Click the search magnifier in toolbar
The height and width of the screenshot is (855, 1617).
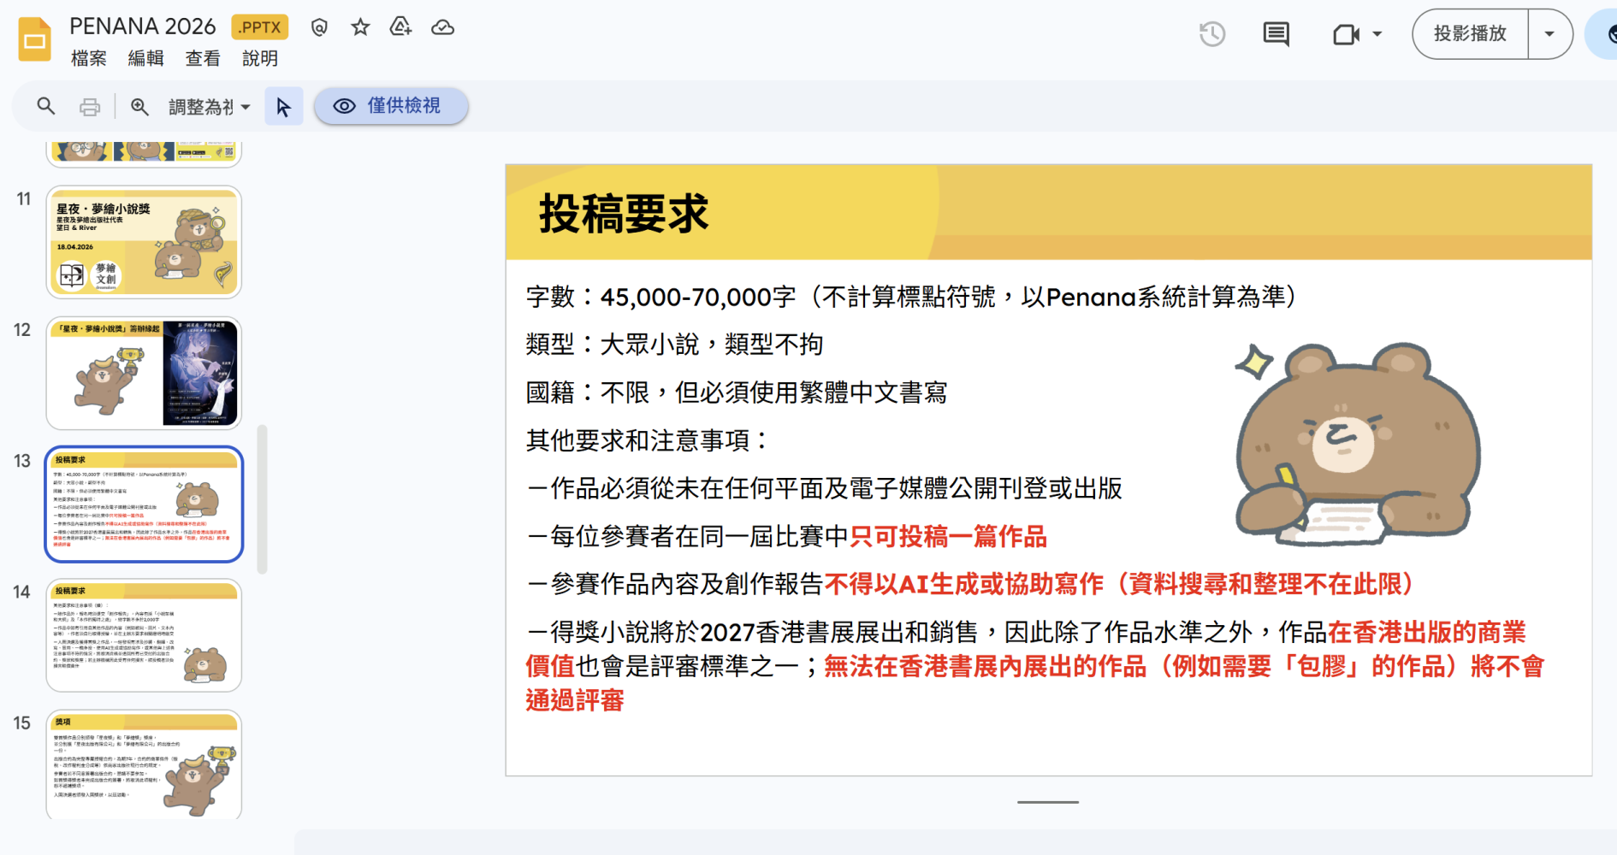click(46, 106)
